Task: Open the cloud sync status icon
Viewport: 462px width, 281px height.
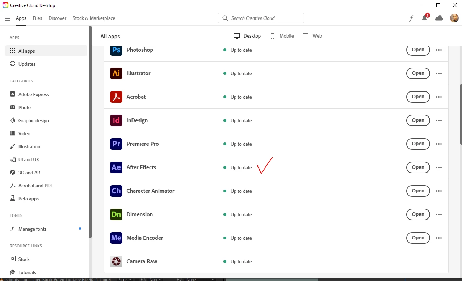Action: pos(439,18)
